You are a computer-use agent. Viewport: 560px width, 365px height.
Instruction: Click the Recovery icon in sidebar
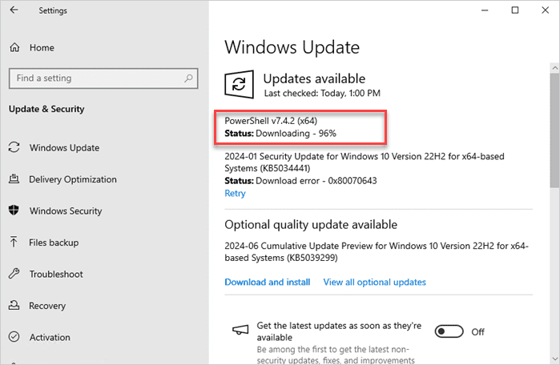coord(14,305)
